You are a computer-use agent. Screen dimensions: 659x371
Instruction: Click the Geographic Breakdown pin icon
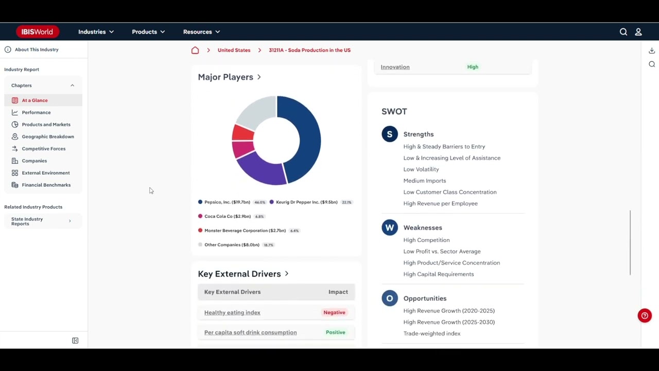coord(15,137)
